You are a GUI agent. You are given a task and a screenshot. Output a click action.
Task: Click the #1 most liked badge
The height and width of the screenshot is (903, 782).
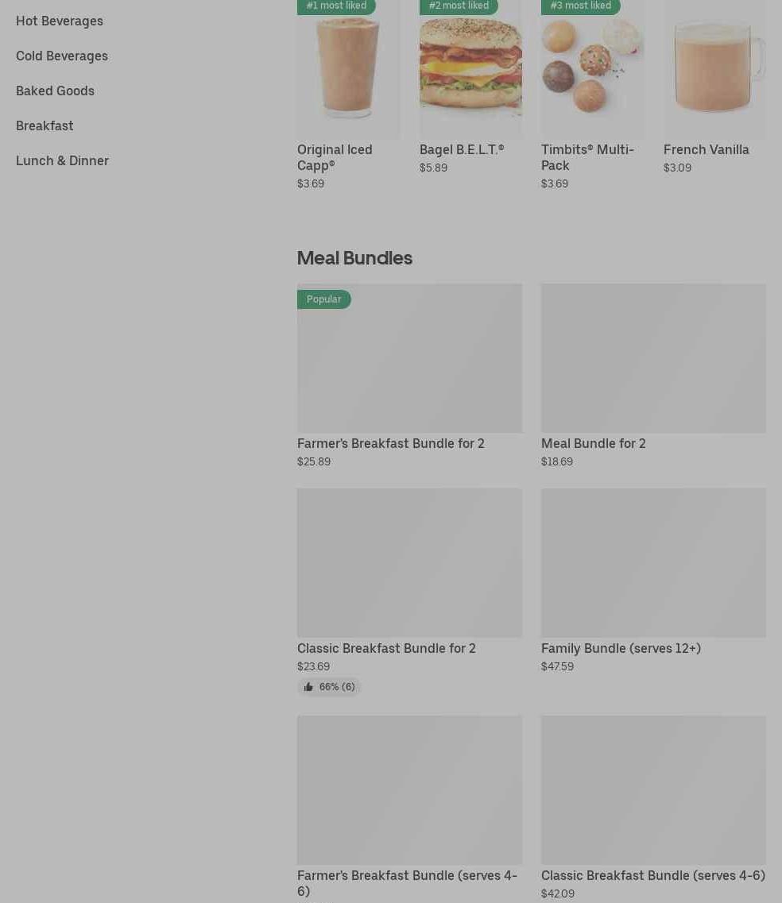(336, 6)
